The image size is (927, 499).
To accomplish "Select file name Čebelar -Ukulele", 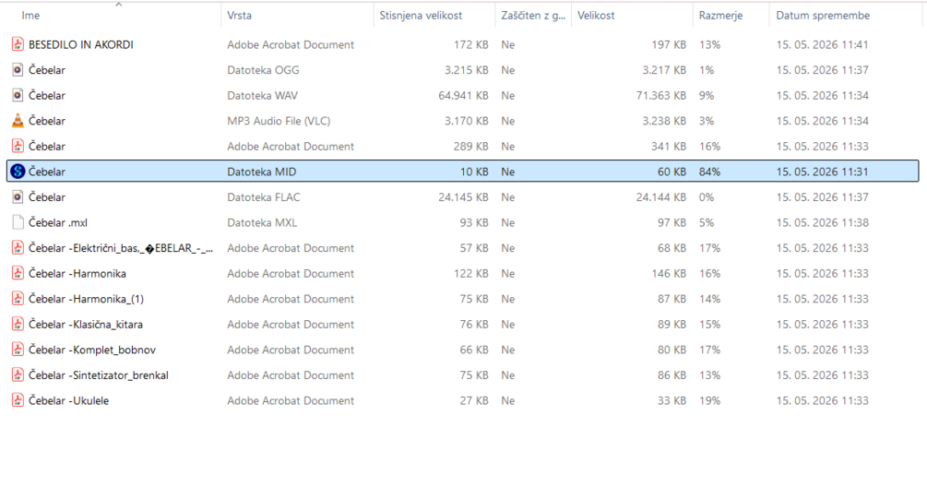I will 68,400.
